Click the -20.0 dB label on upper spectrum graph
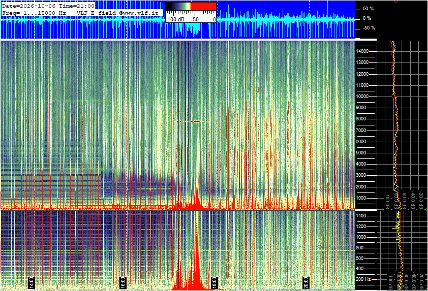The image size is (428, 291). pos(421,201)
